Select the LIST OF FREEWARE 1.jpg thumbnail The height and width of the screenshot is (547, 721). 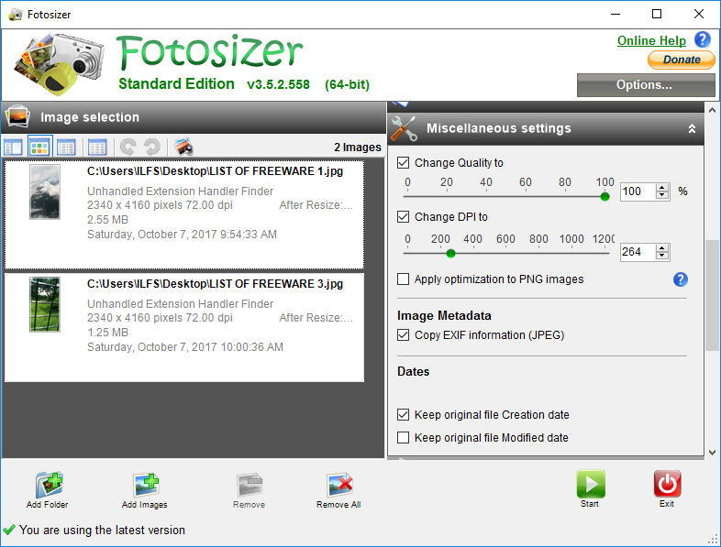pyautogui.click(x=45, y=192)
